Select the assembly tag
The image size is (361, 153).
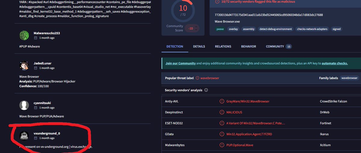point(249,29)
